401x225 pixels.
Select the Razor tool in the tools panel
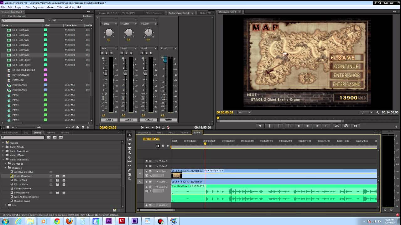[129, 157]
